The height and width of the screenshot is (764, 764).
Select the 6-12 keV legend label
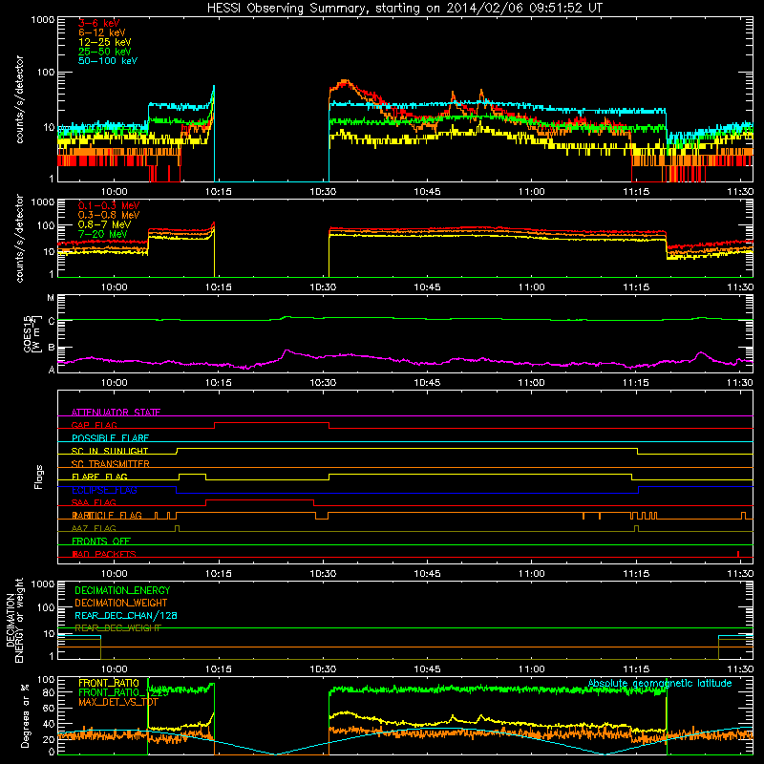point(102,32)
